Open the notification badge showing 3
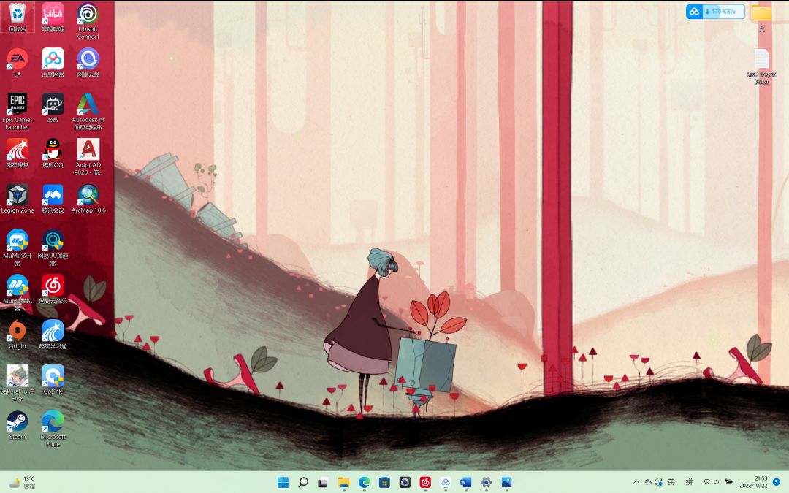Viewport: 789px width, 493px height. [x=777, y=482]
